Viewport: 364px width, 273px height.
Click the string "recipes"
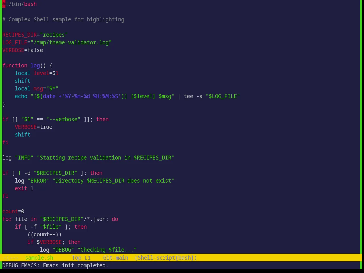(x=54, y=35)
